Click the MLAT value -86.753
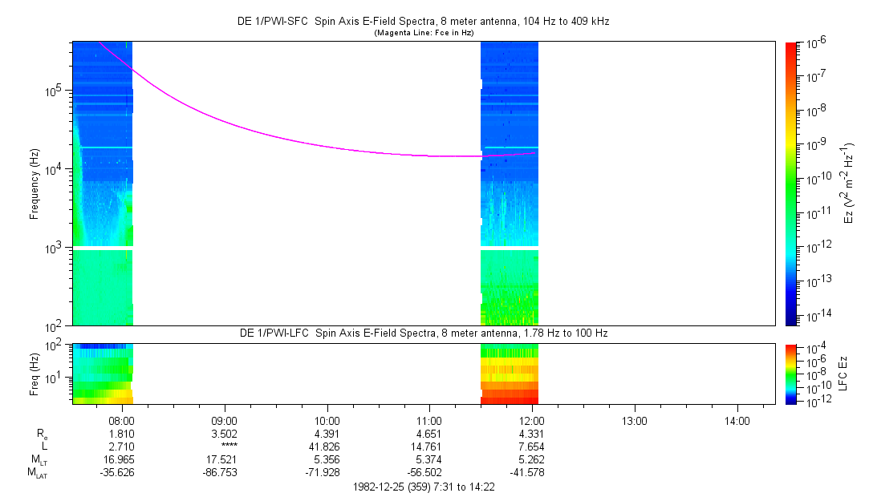869x497 pixels. point(224,472)
